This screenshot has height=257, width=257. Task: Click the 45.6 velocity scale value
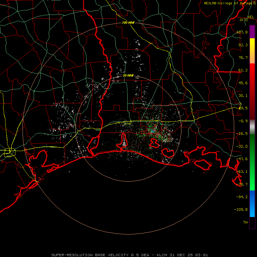[243, 83]
